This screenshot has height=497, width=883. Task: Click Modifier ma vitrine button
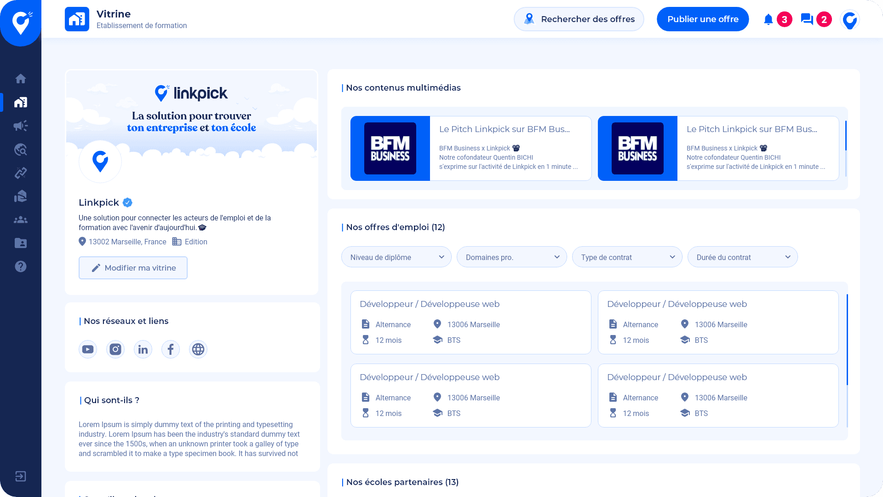click(x=133, y=268)
